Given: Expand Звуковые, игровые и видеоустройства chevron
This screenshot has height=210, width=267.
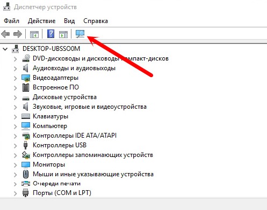Looking at the screenshot, I should coord(16,107).
